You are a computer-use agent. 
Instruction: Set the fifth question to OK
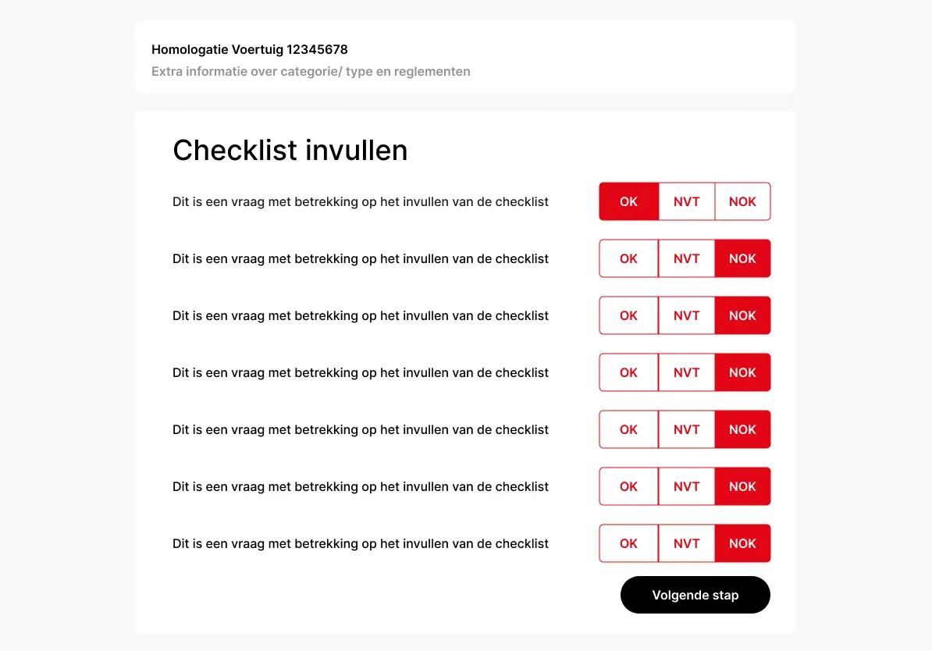(x=628, y=429)
